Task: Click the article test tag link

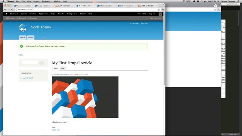Action: (x=56, y=130)
